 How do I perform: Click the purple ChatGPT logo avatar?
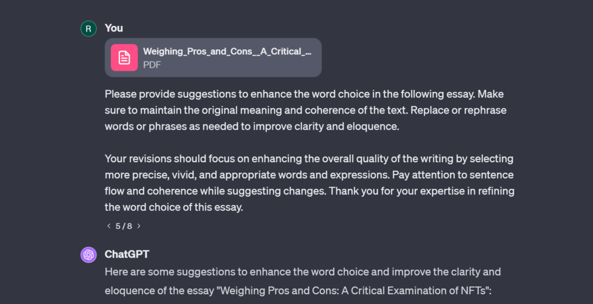tap(89, 255)
